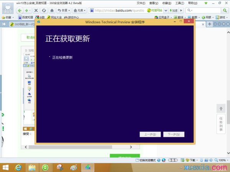The height and width of the screenshot is (172, 230).
Task: Click the browser back arrow button
Action: point(20,10)
